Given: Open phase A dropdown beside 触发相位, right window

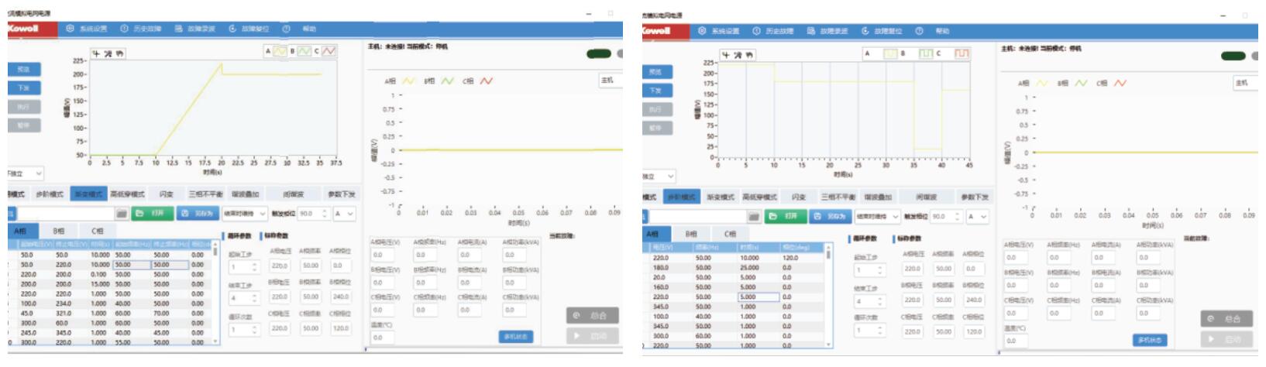Looking at the screenshot, I should pyautogui.click(x=978, y=217).
